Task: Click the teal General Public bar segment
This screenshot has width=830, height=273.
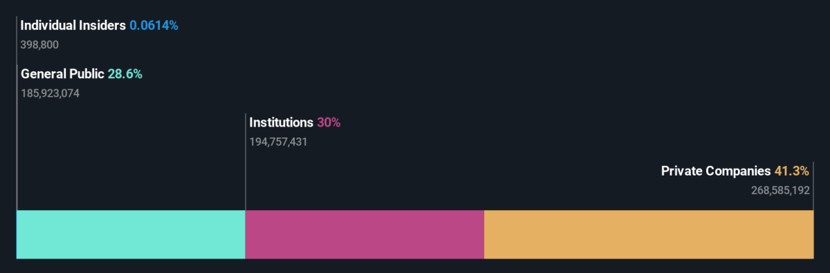Action: tap(131, 234)
